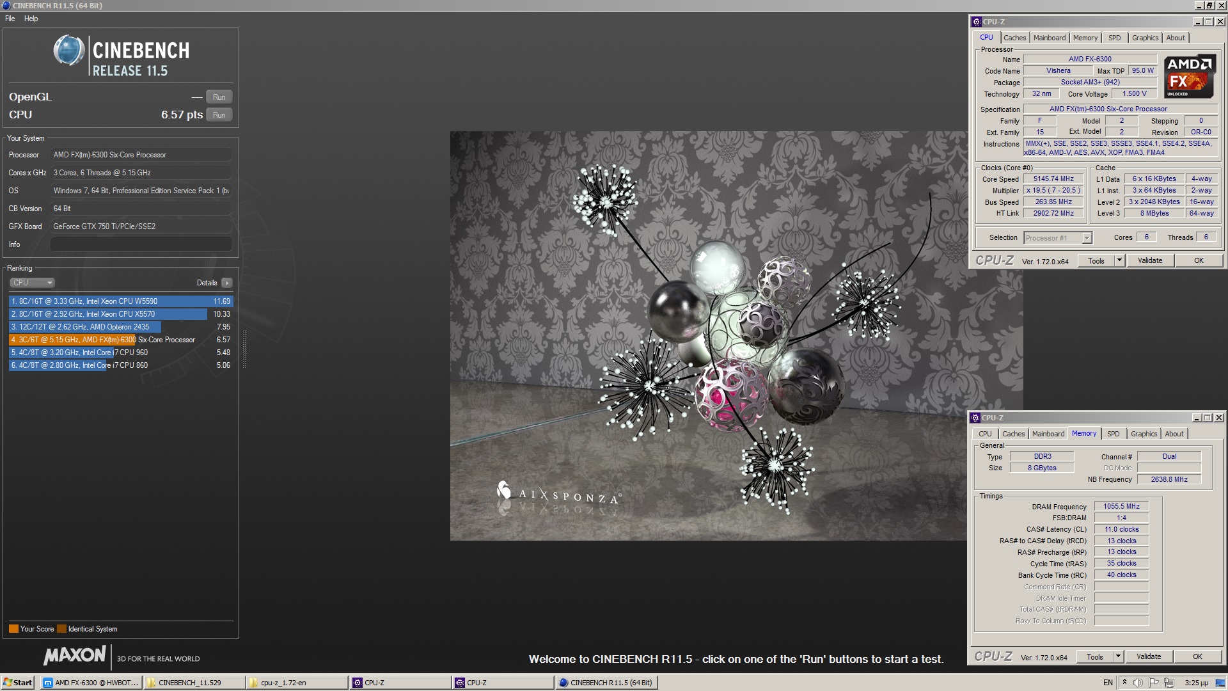This screenshot has width=1228, height=691.
Task: Click the AMD FX Unlocked logo icon
Action: pyautogui.click(x=1189, y=76)
